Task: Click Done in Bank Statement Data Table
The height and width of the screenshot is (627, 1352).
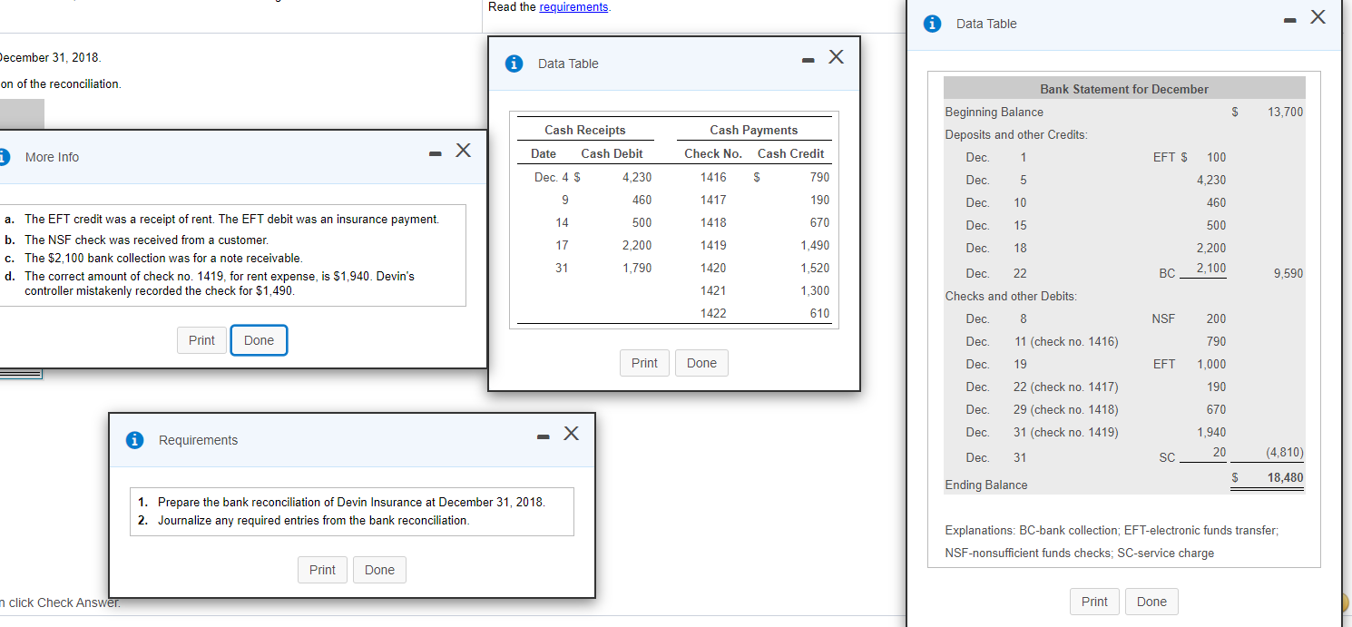Action: [x=1151, y=602]
